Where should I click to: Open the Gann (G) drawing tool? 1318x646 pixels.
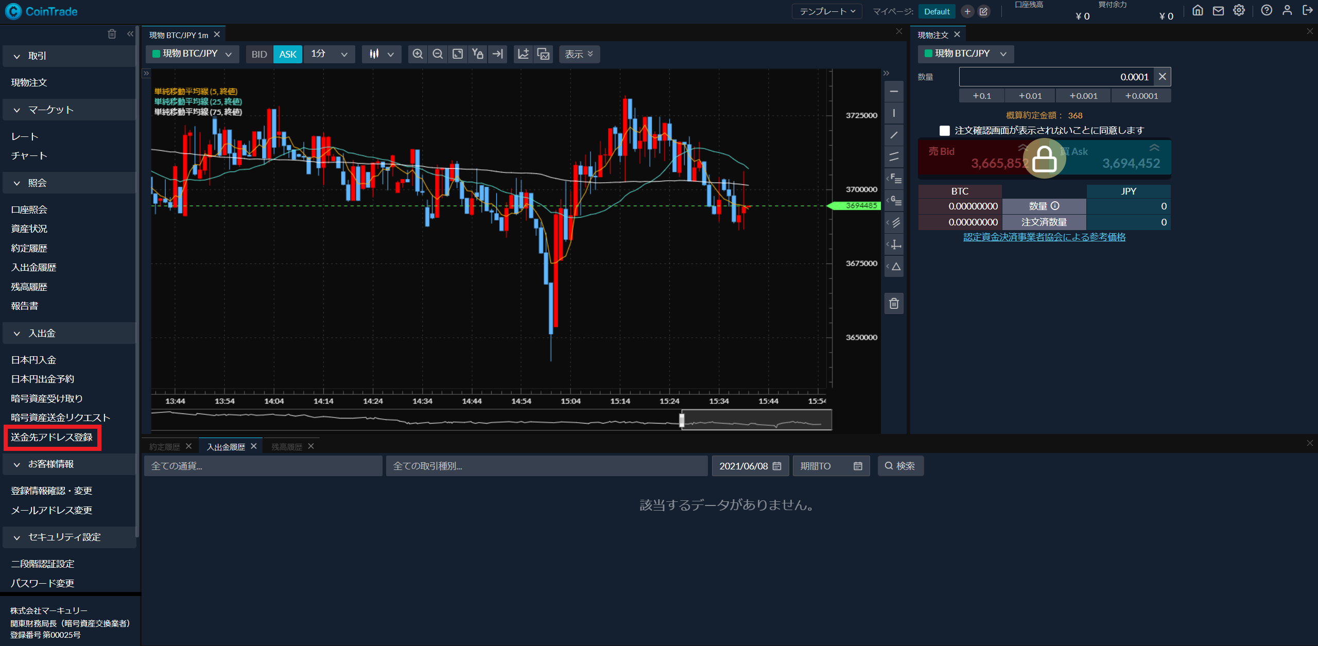tap(894, 201)
